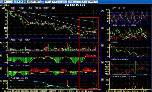This screenshot has height=92, width=152.
Task: Click the yellow arrow beside the KD indicator chart
Action: (102, 11)
